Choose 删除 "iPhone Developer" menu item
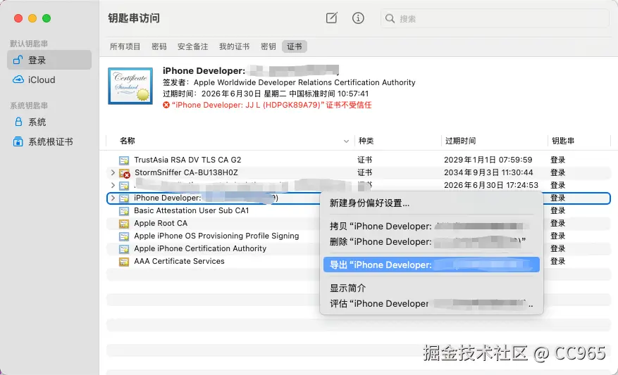The height and width of the screenshot is (375, 618). (431, 241)
